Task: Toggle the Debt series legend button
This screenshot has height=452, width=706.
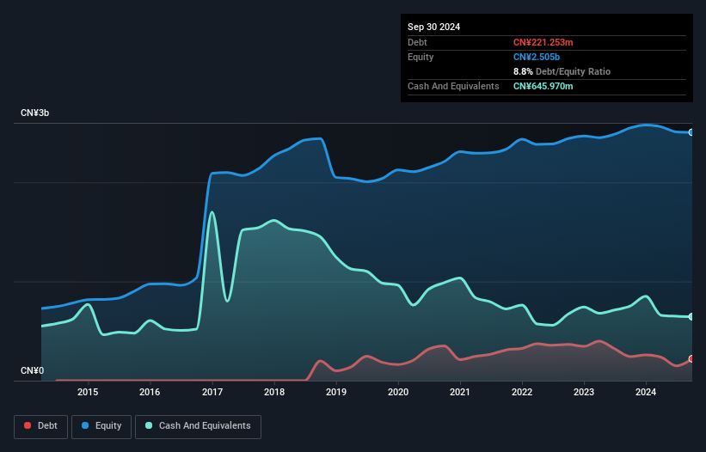Action: [41, 426]
